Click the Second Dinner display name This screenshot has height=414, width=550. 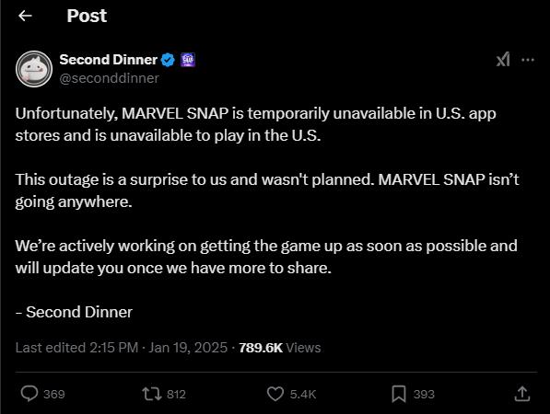pyautogui.click(x=109, y=60)
